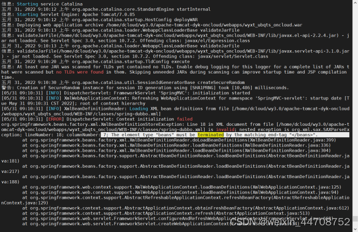Click wrapped text "nContext.java:129)"
The image size is (358, 232).
point(25,203)
